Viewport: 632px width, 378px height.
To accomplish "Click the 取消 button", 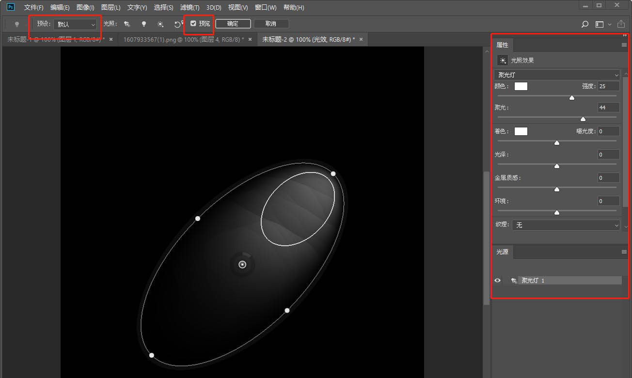I will click(x=271, y=24).
